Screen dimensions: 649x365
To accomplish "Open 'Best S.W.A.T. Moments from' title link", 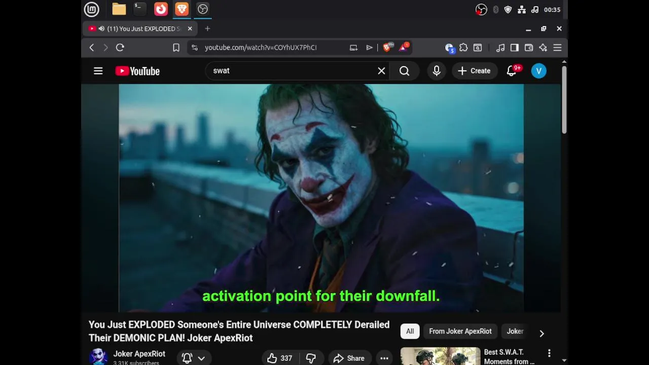I will [x=509, y=357].
